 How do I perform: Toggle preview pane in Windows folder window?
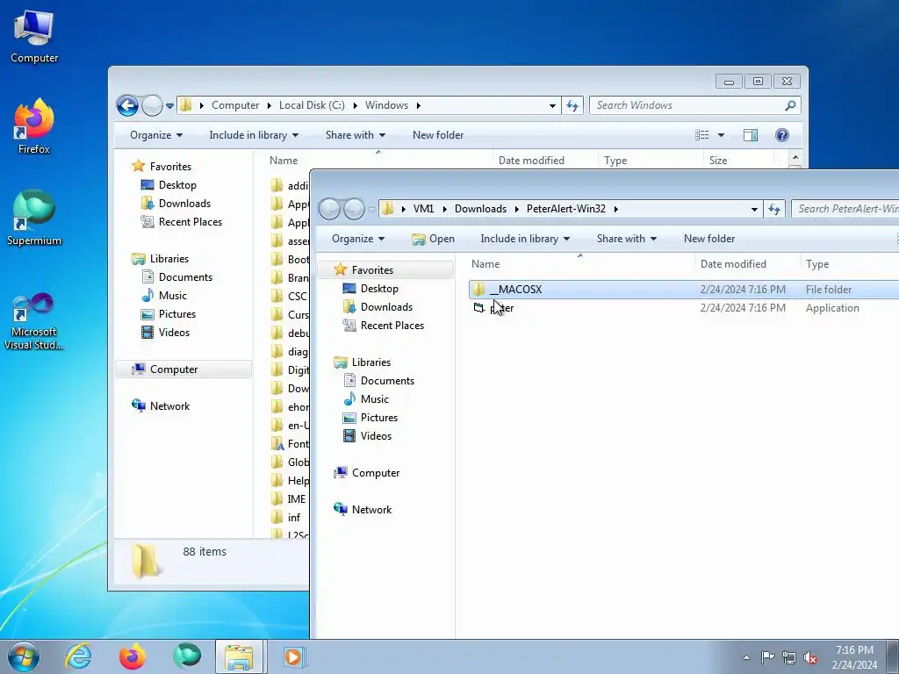750,135
